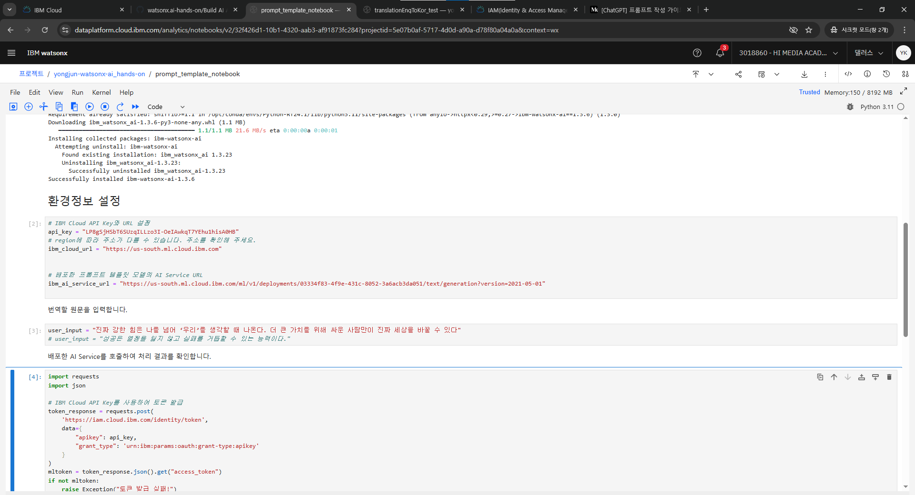This screenshot has width=915, height=495.
Task: Move cell 4 up
Action: click(834, 377)
